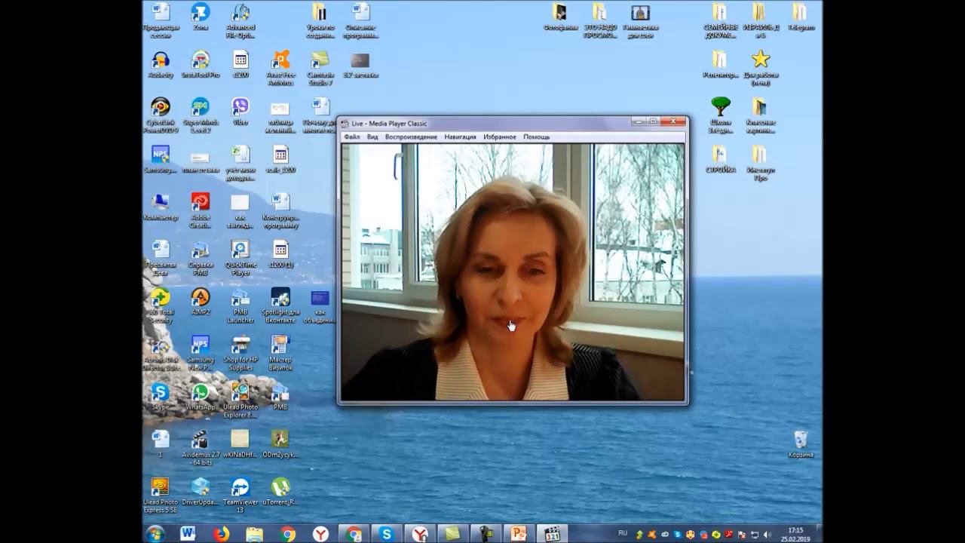The width and height of the screenshot is (965, 543).
Task: Open Yandex Browser red Y taskbar icon
Action: pyautogui.click(x=321, y=533)
